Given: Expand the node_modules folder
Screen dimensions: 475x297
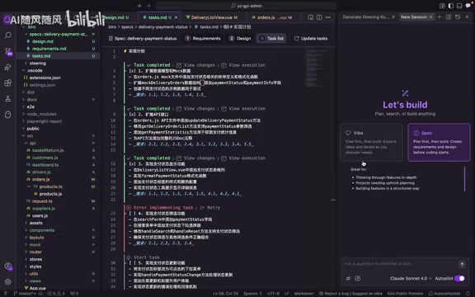Looking at the screenshot, I should pos(41,114).
